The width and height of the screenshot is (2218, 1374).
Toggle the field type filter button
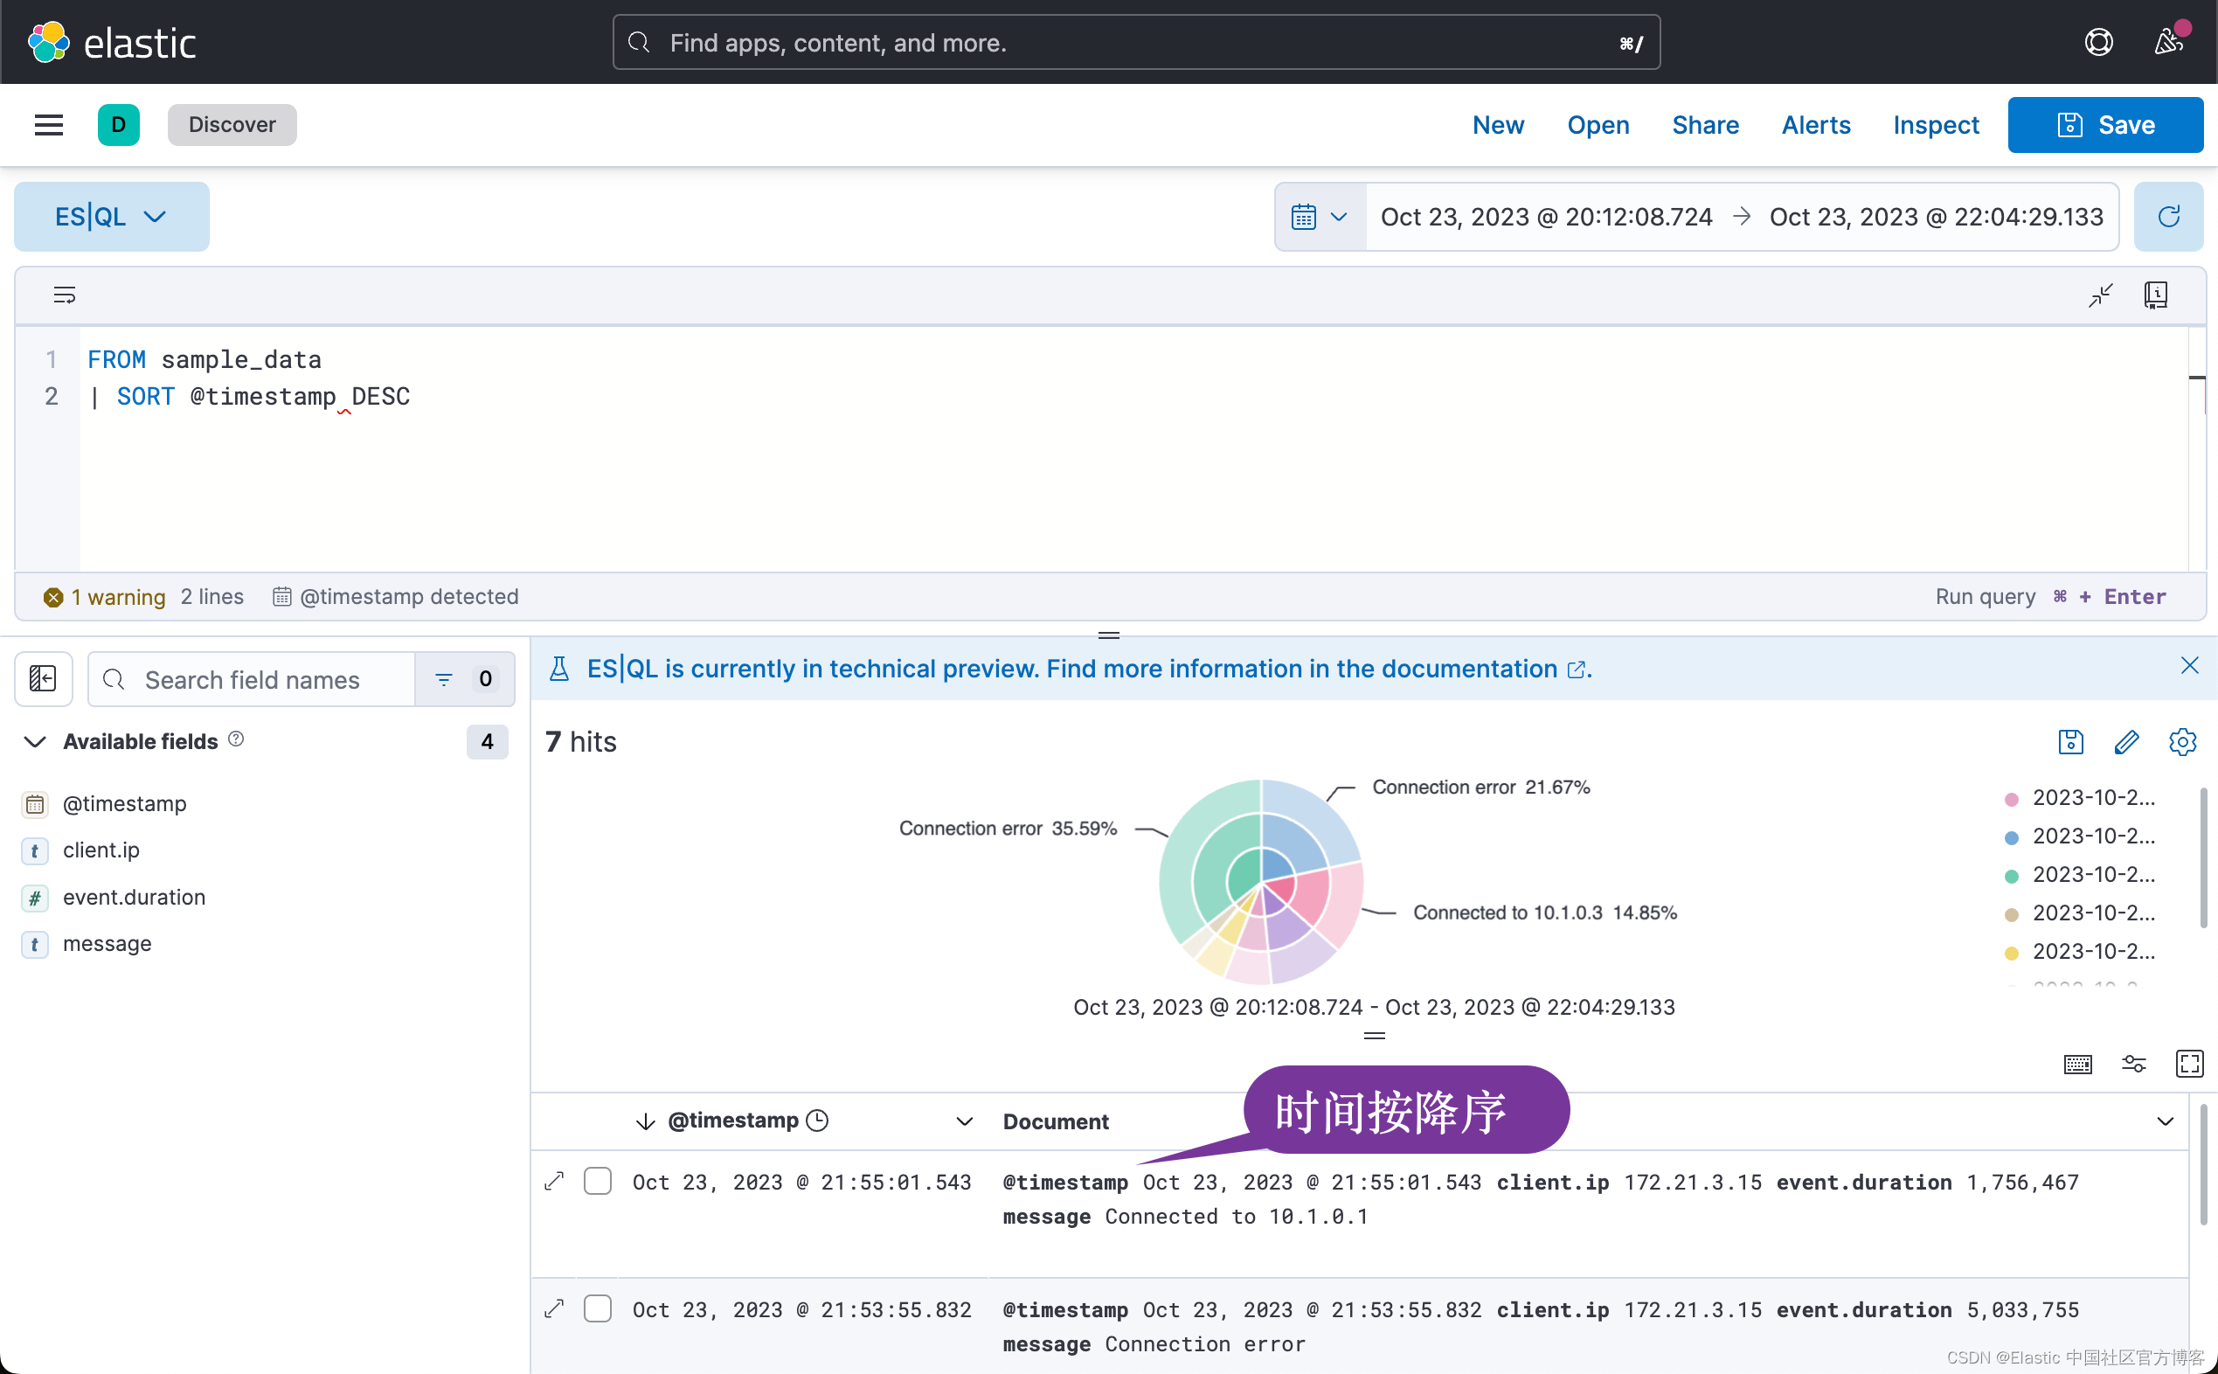[464, 679]
